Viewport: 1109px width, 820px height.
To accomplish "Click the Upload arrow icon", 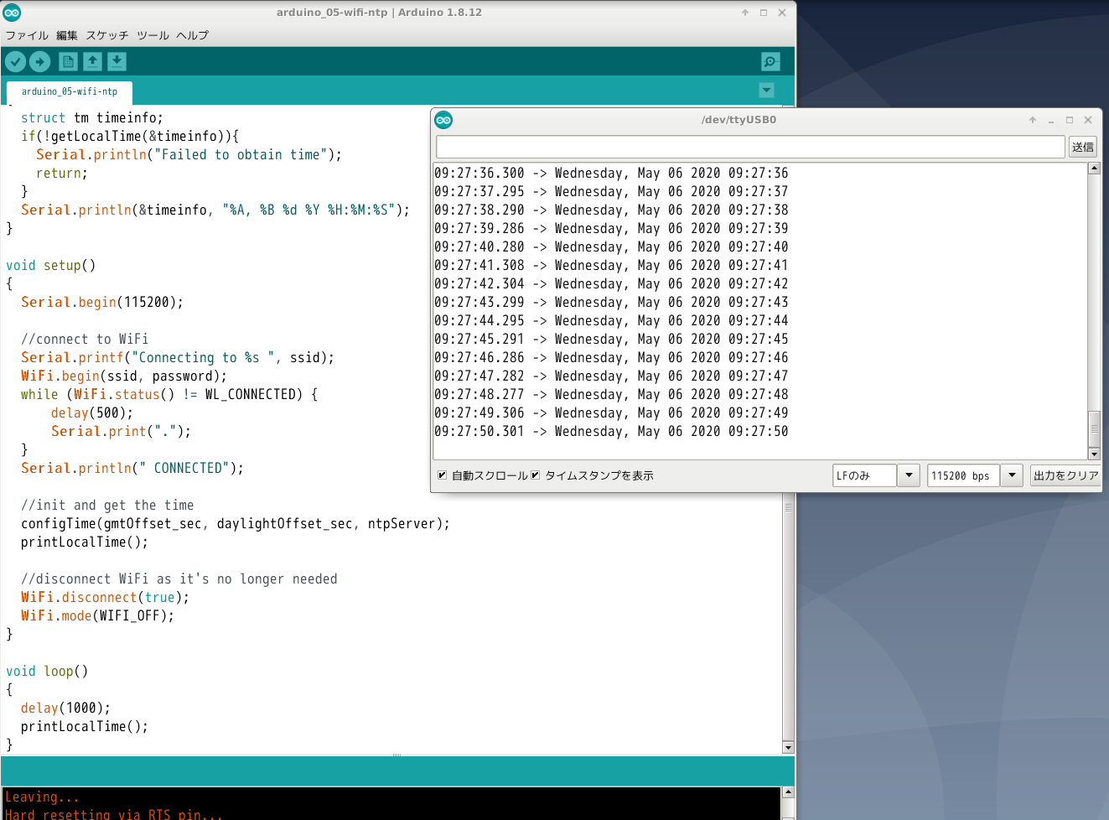I will [39, 61].
